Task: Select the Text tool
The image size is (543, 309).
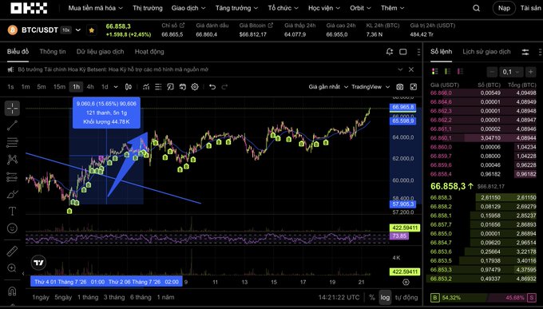Action: [x=12, y=211]
